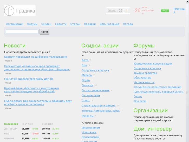Click the scroll up arrow on scrollbar

click(187, 2)
